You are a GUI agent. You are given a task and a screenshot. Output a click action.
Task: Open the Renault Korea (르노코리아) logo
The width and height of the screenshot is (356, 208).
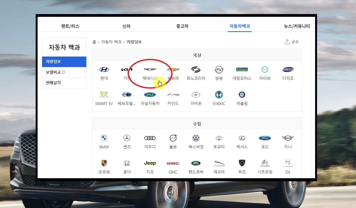[x=196, y=70]
